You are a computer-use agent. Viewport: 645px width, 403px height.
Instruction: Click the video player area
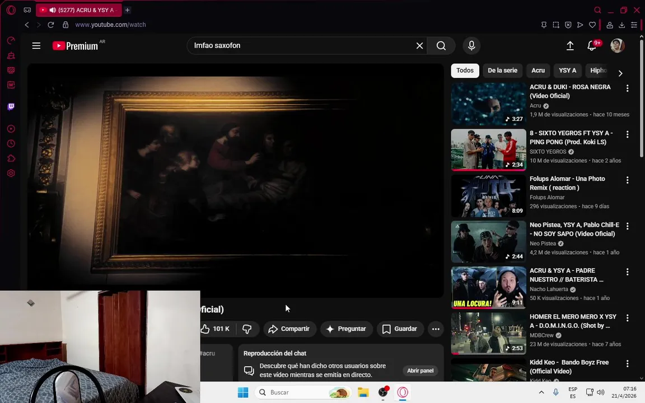coord(235,180)
